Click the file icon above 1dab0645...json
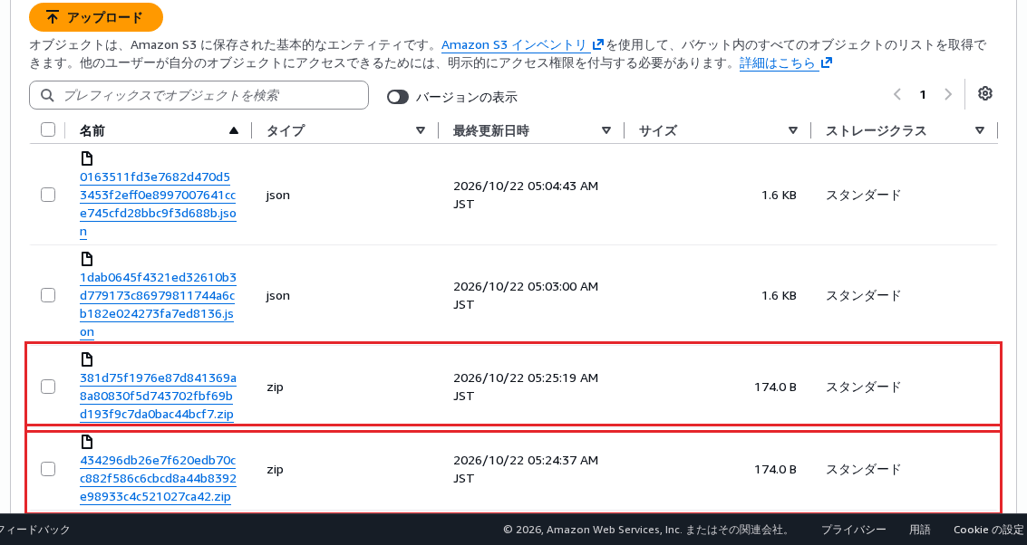The width and height of the screenshot is (1027, 545). (x=86, y=259)
